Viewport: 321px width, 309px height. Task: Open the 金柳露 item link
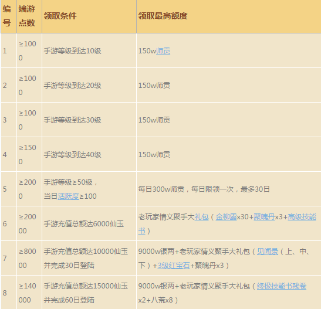click(226, 217)
